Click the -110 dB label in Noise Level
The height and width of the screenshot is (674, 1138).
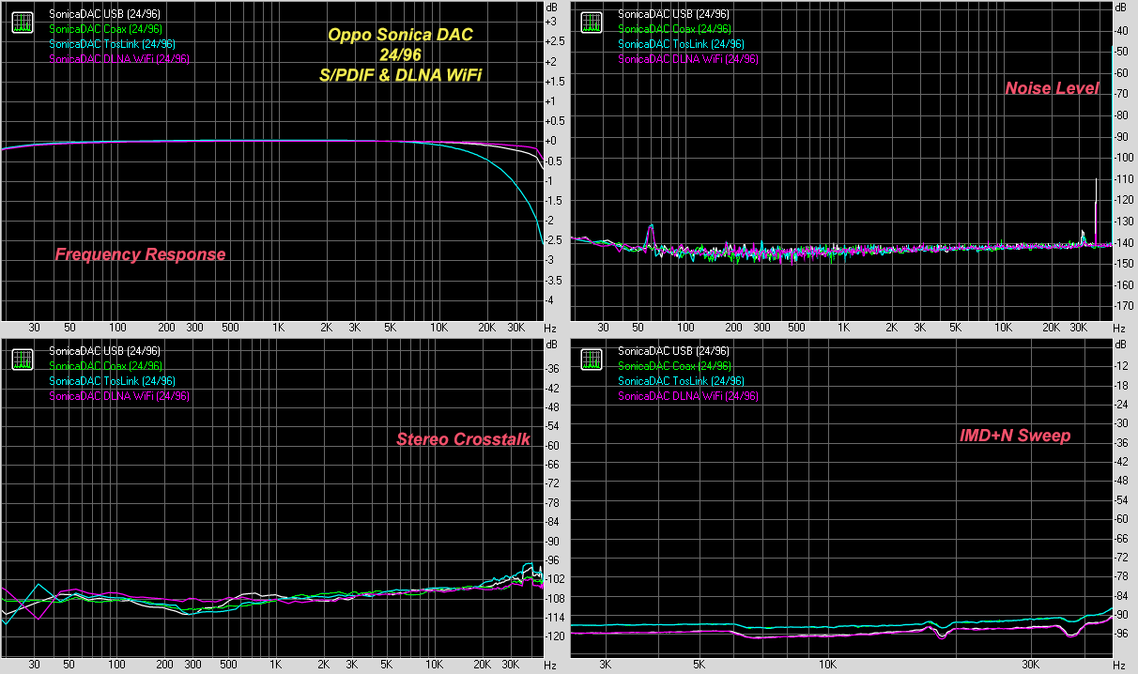[x=1122, y=178]
